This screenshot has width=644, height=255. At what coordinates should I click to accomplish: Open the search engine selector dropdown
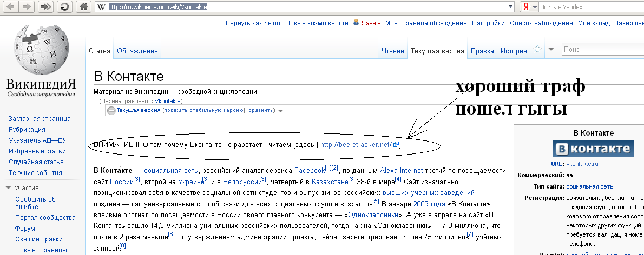click(x=534, y=8)
